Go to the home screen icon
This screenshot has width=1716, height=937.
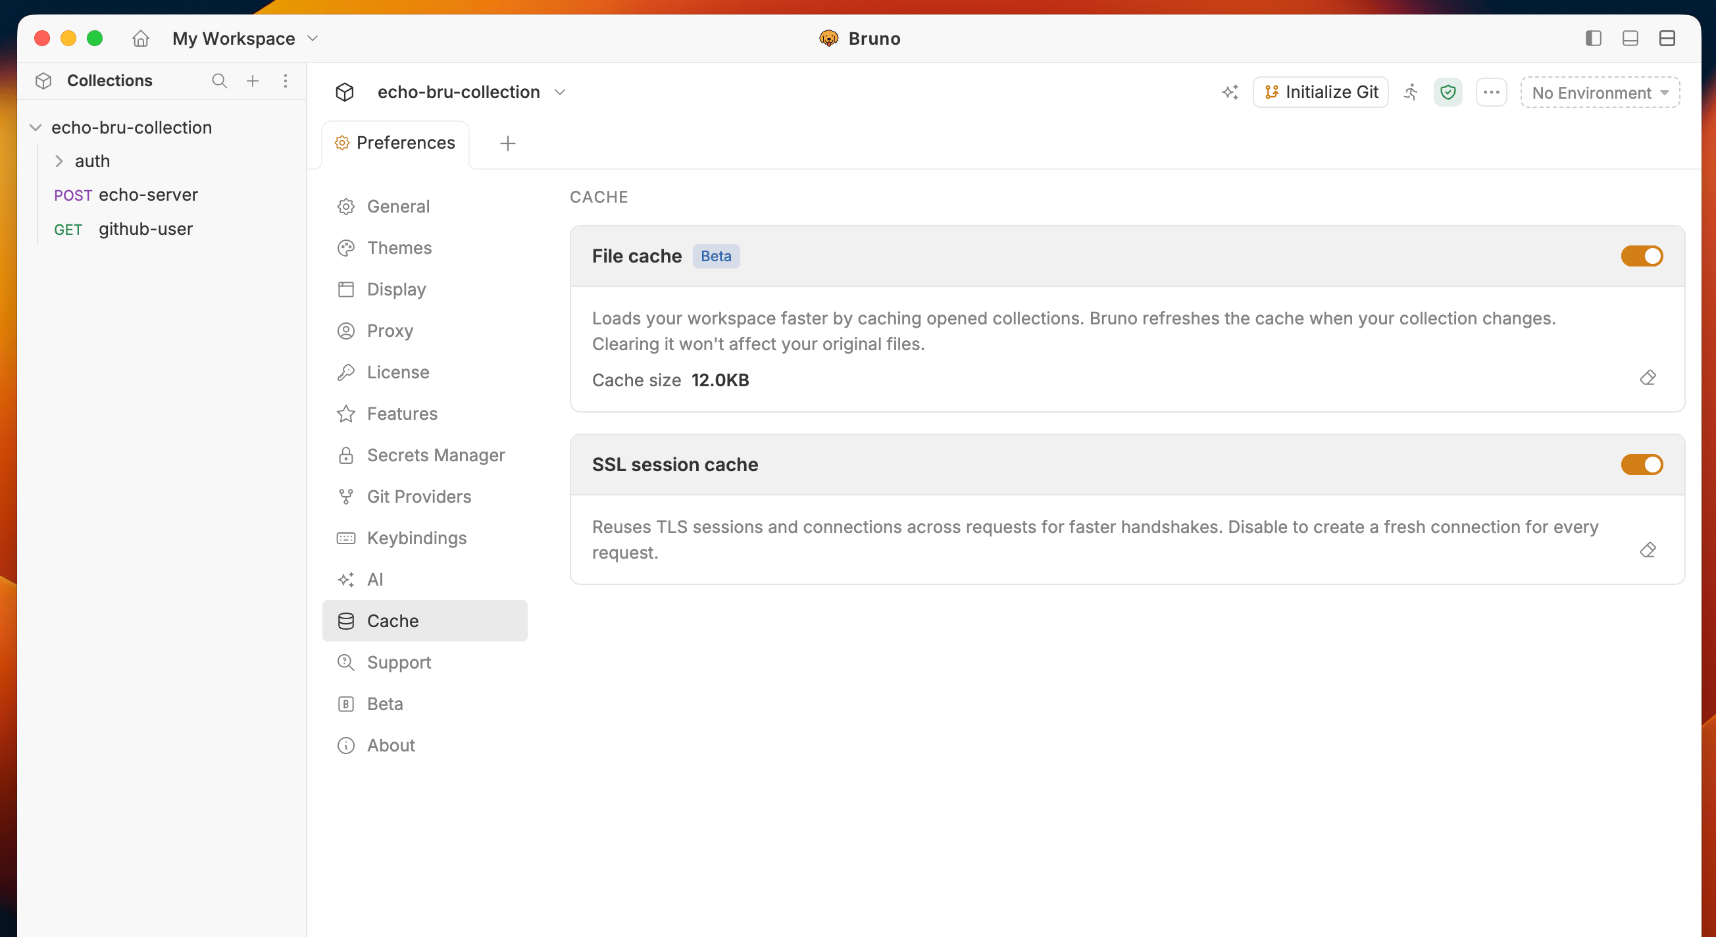141,39
